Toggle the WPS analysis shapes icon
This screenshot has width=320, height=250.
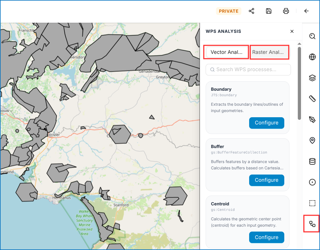[312, 224]
